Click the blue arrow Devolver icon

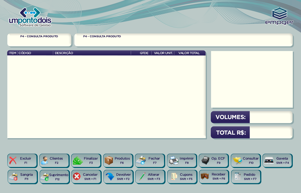[x=110, y=177]
